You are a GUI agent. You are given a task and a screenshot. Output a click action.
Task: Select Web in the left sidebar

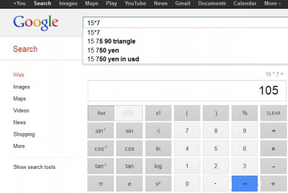[x=18, y=75]
